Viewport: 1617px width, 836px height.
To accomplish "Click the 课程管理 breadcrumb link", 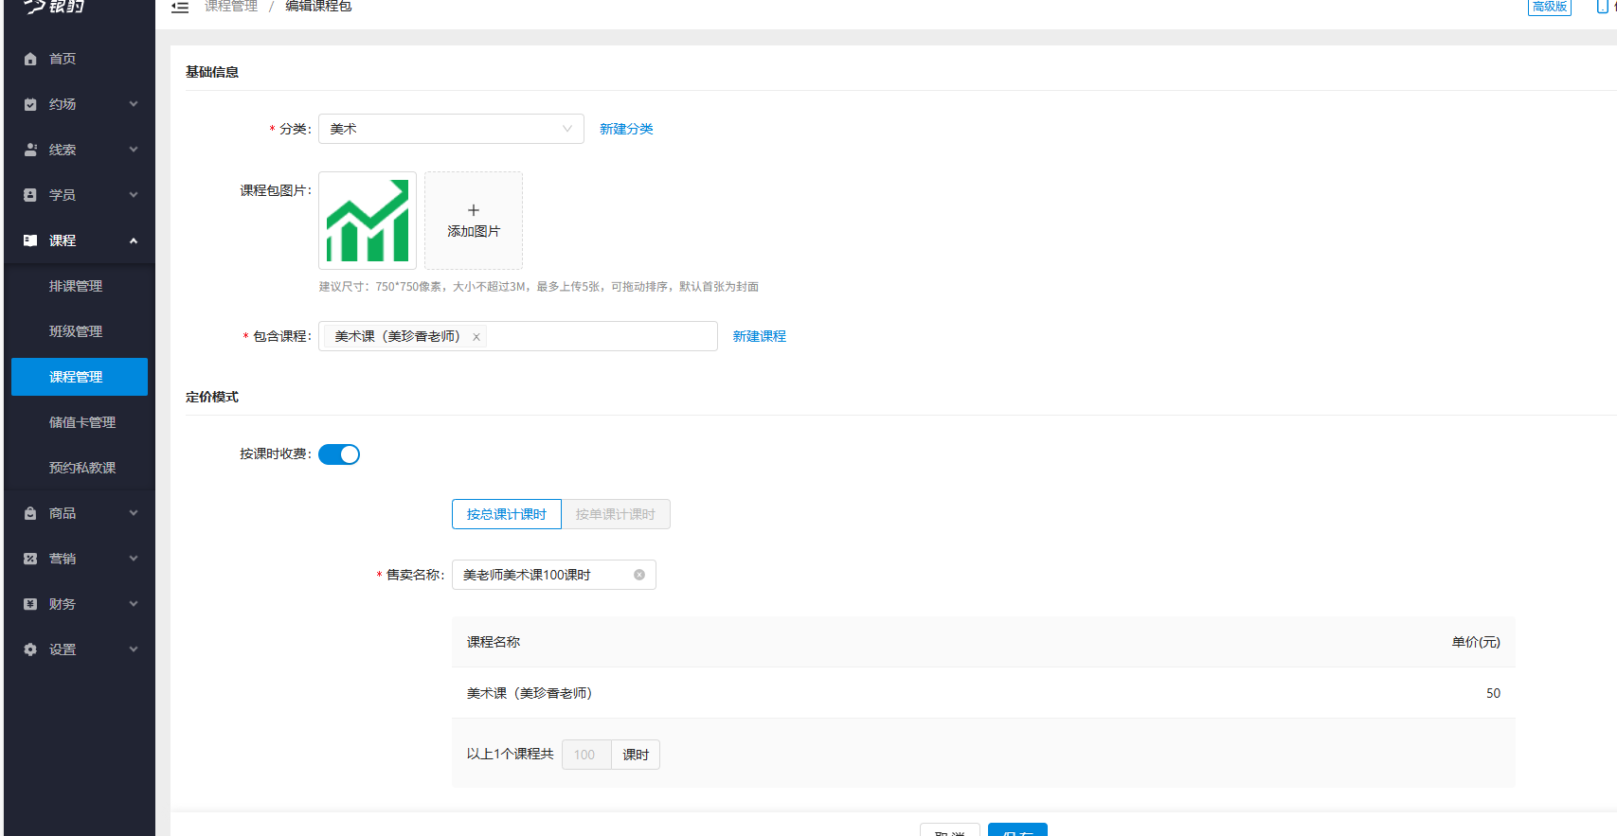I will 231,7.
